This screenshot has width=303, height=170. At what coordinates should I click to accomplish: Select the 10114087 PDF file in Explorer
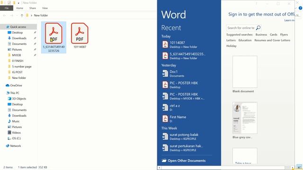pyautogui.click(x=80, y=36)
